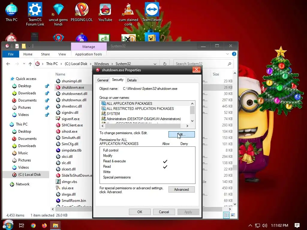The image size is (307, 230).
Task: Switch to the Details tab in Properties
Action: (x=132, y=80)
